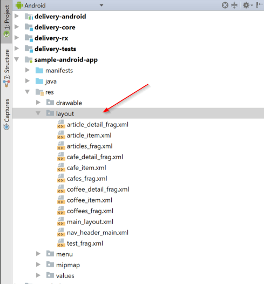Image resolution: width=264 pixels, height=284 pixels.
Task: Select nav_header_main.xml file
Action: click(x=98, y=233)
